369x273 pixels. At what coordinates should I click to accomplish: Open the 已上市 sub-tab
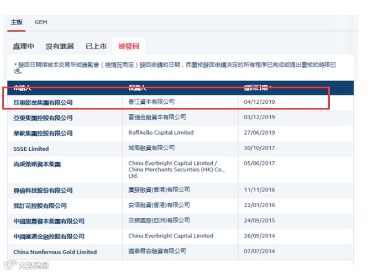(96, 46)
